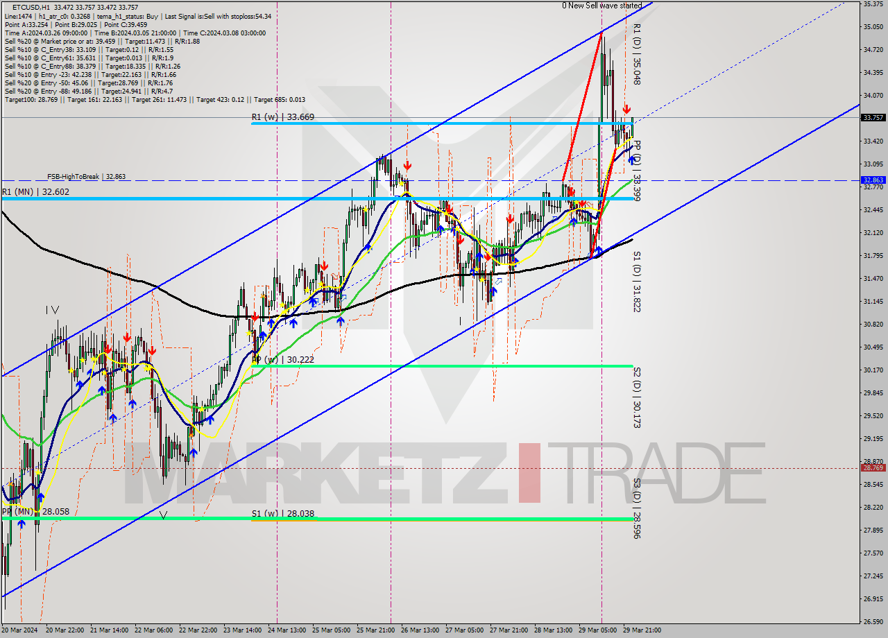Select the vertical 'S2 (D) | 30.173' label
This screenshot has width=888, height=638.
point(636,398)
